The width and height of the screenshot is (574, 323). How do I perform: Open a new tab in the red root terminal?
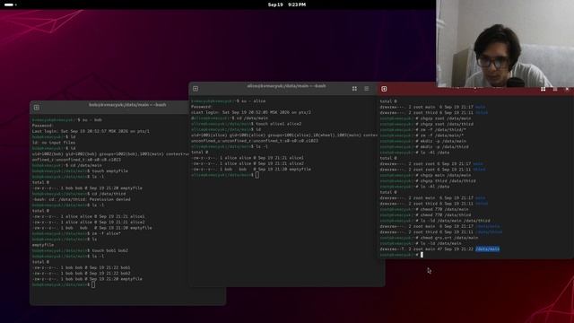coord(384,89)
